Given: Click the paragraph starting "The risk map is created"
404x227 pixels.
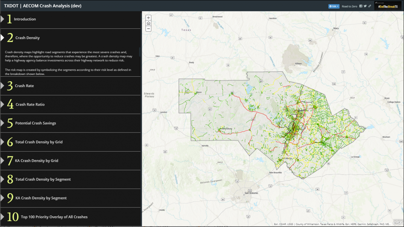Looking at the screenshot, I should click(x=68, y=72).
